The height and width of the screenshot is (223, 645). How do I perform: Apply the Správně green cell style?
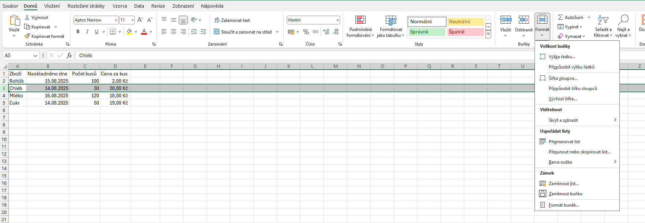427,32
